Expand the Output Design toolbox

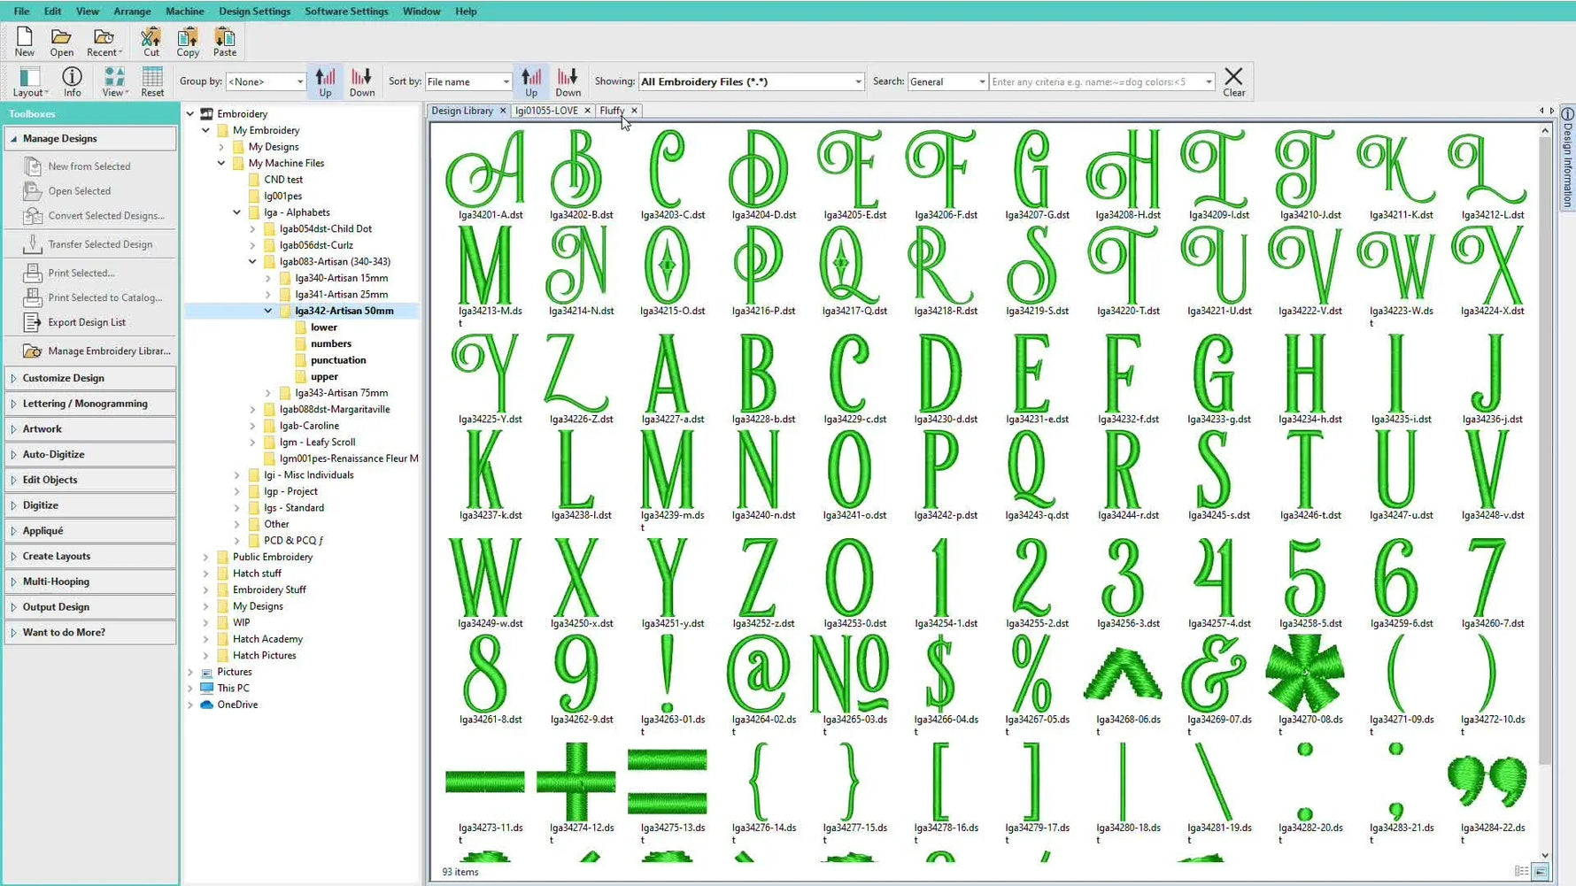(90, 607)
